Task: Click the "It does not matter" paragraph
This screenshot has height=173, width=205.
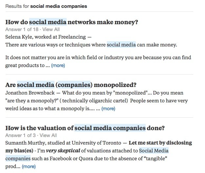Action: click(x=98, y=58)
